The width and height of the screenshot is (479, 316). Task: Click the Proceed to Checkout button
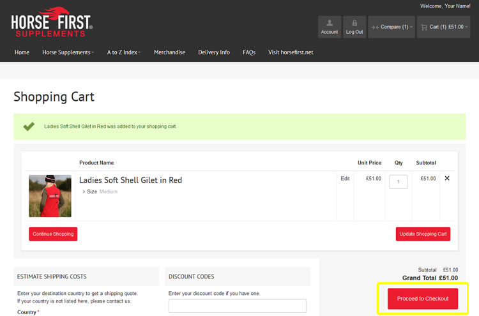coord(423,299)
